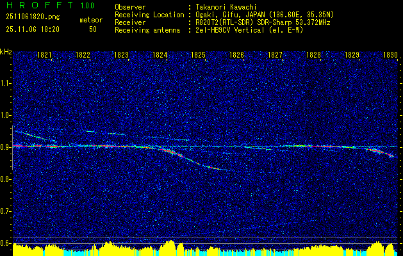The height and width of the screenshot is (256, 403).
Task: Click the descending echo trace near 1830
Action: click(x=381, y=152)
